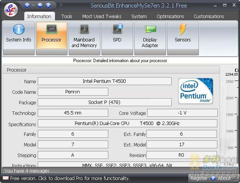Open the System Info section

[18, 38]
